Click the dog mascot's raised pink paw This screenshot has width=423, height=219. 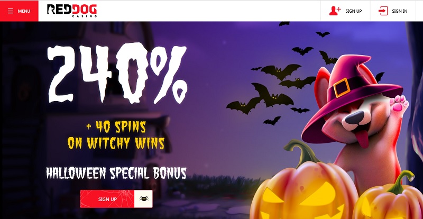399,104
